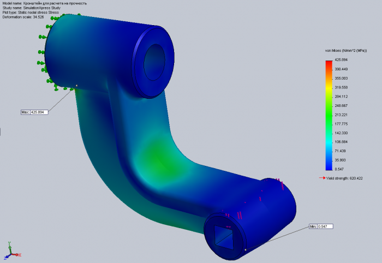The height and width of the screenshot is (263, 382).
Task: Click the Plot type: Static nodal stress line
Action: [31, 13]
